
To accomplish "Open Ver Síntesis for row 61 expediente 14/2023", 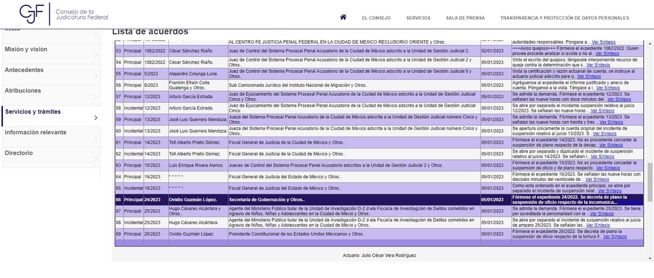I will tap(611, 145).
